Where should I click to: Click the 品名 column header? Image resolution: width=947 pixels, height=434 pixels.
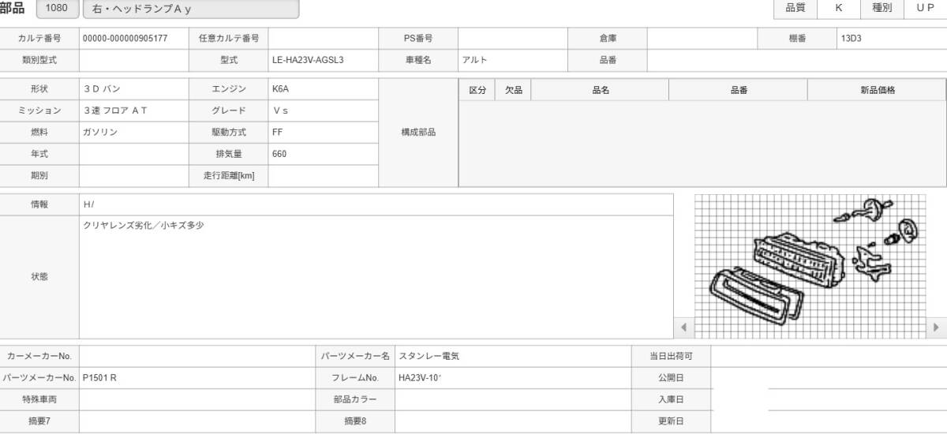[601, 90]
